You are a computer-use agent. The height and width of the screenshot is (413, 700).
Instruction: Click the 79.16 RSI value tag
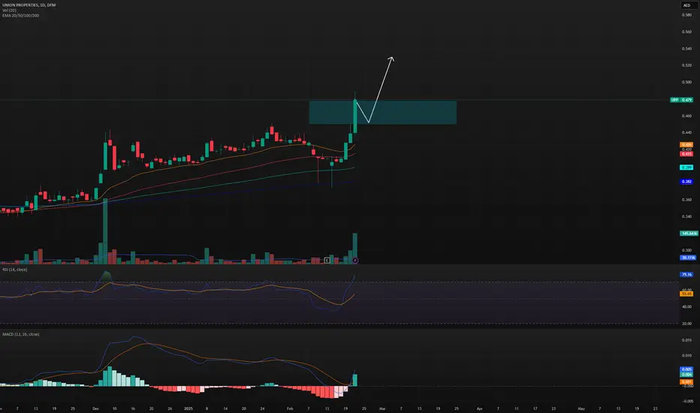click(686, 275)
